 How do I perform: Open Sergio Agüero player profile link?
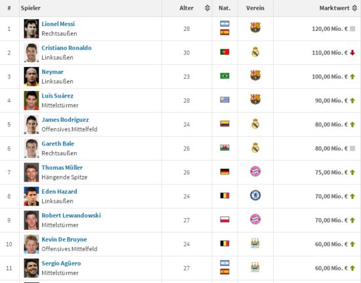61,263
